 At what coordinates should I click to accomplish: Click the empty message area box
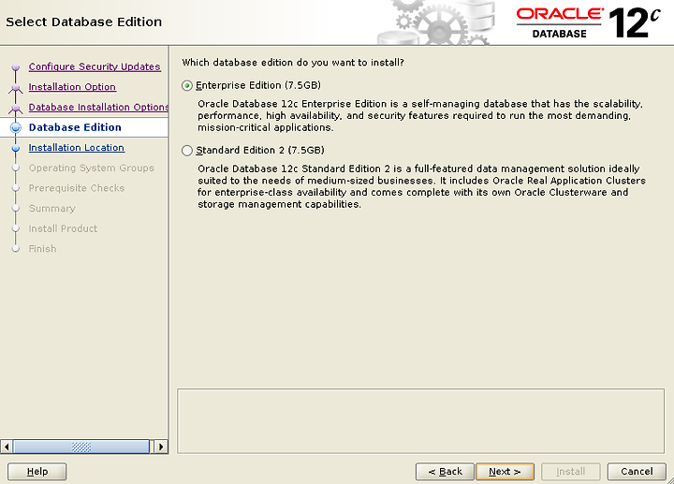[421, 421]
